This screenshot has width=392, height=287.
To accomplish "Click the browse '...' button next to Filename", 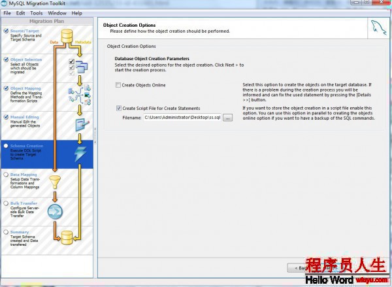I will pyautogui.click(x=227, y=118).
